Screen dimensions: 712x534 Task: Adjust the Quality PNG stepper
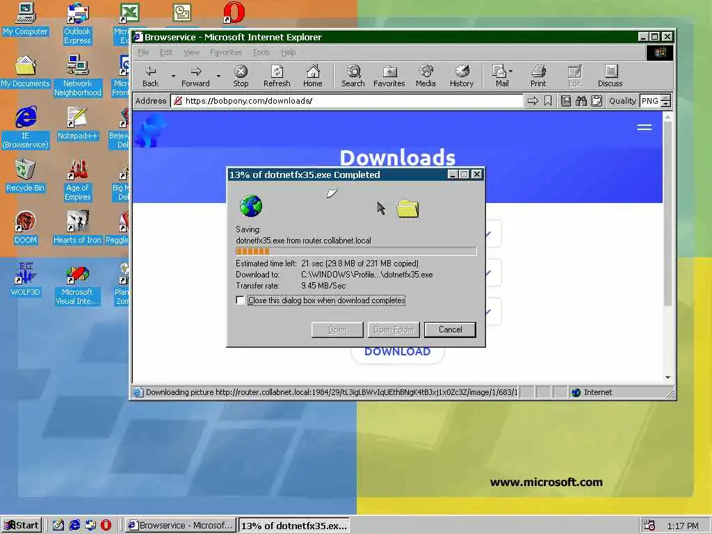[x=665, y=101]
